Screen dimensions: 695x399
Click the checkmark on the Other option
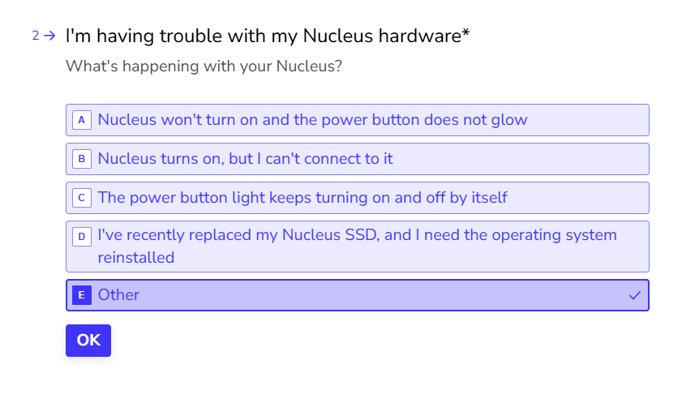(634, 295)
